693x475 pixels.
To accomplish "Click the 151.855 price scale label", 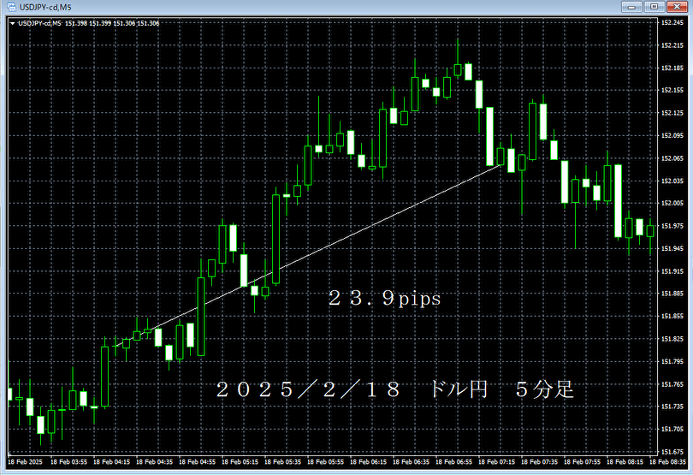I will [x=672, y=316].
